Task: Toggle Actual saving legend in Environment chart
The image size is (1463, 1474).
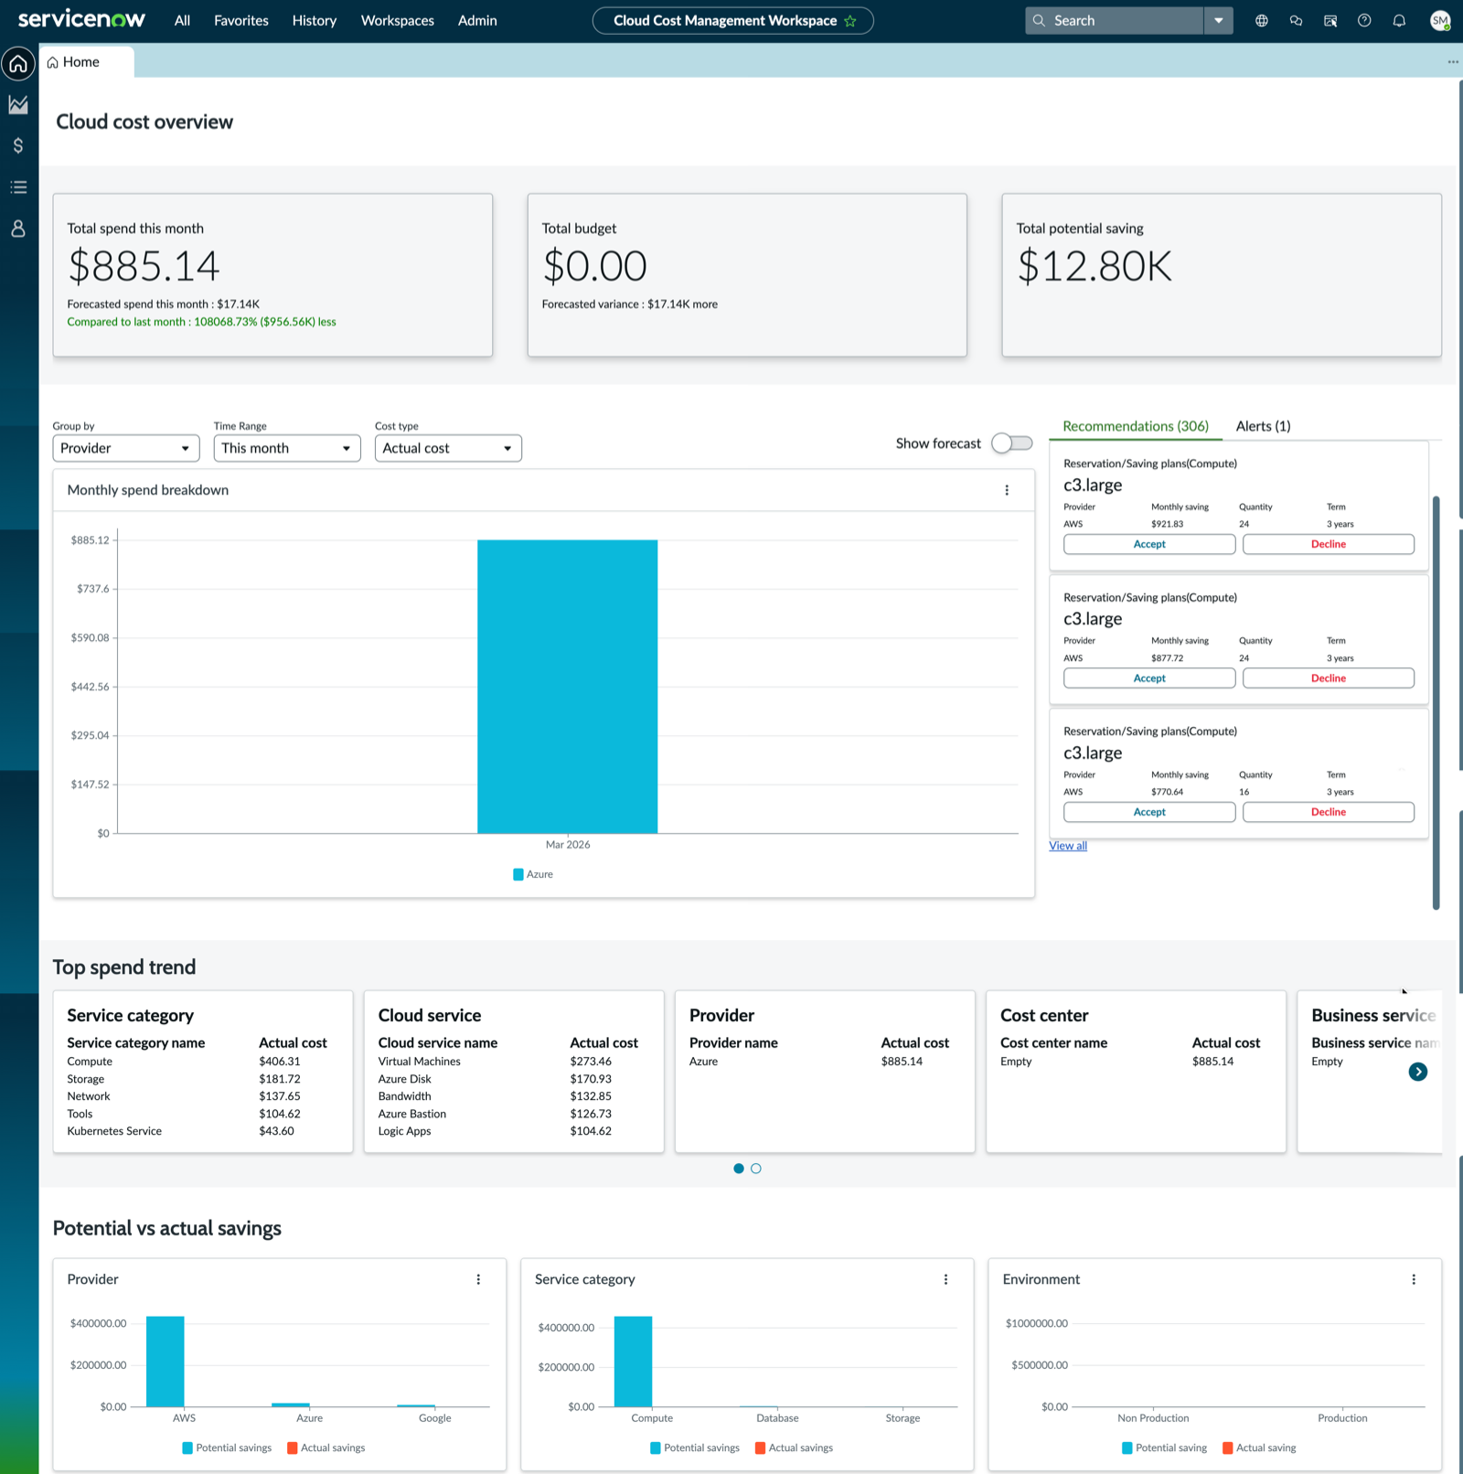Action: [1260, 1447]
